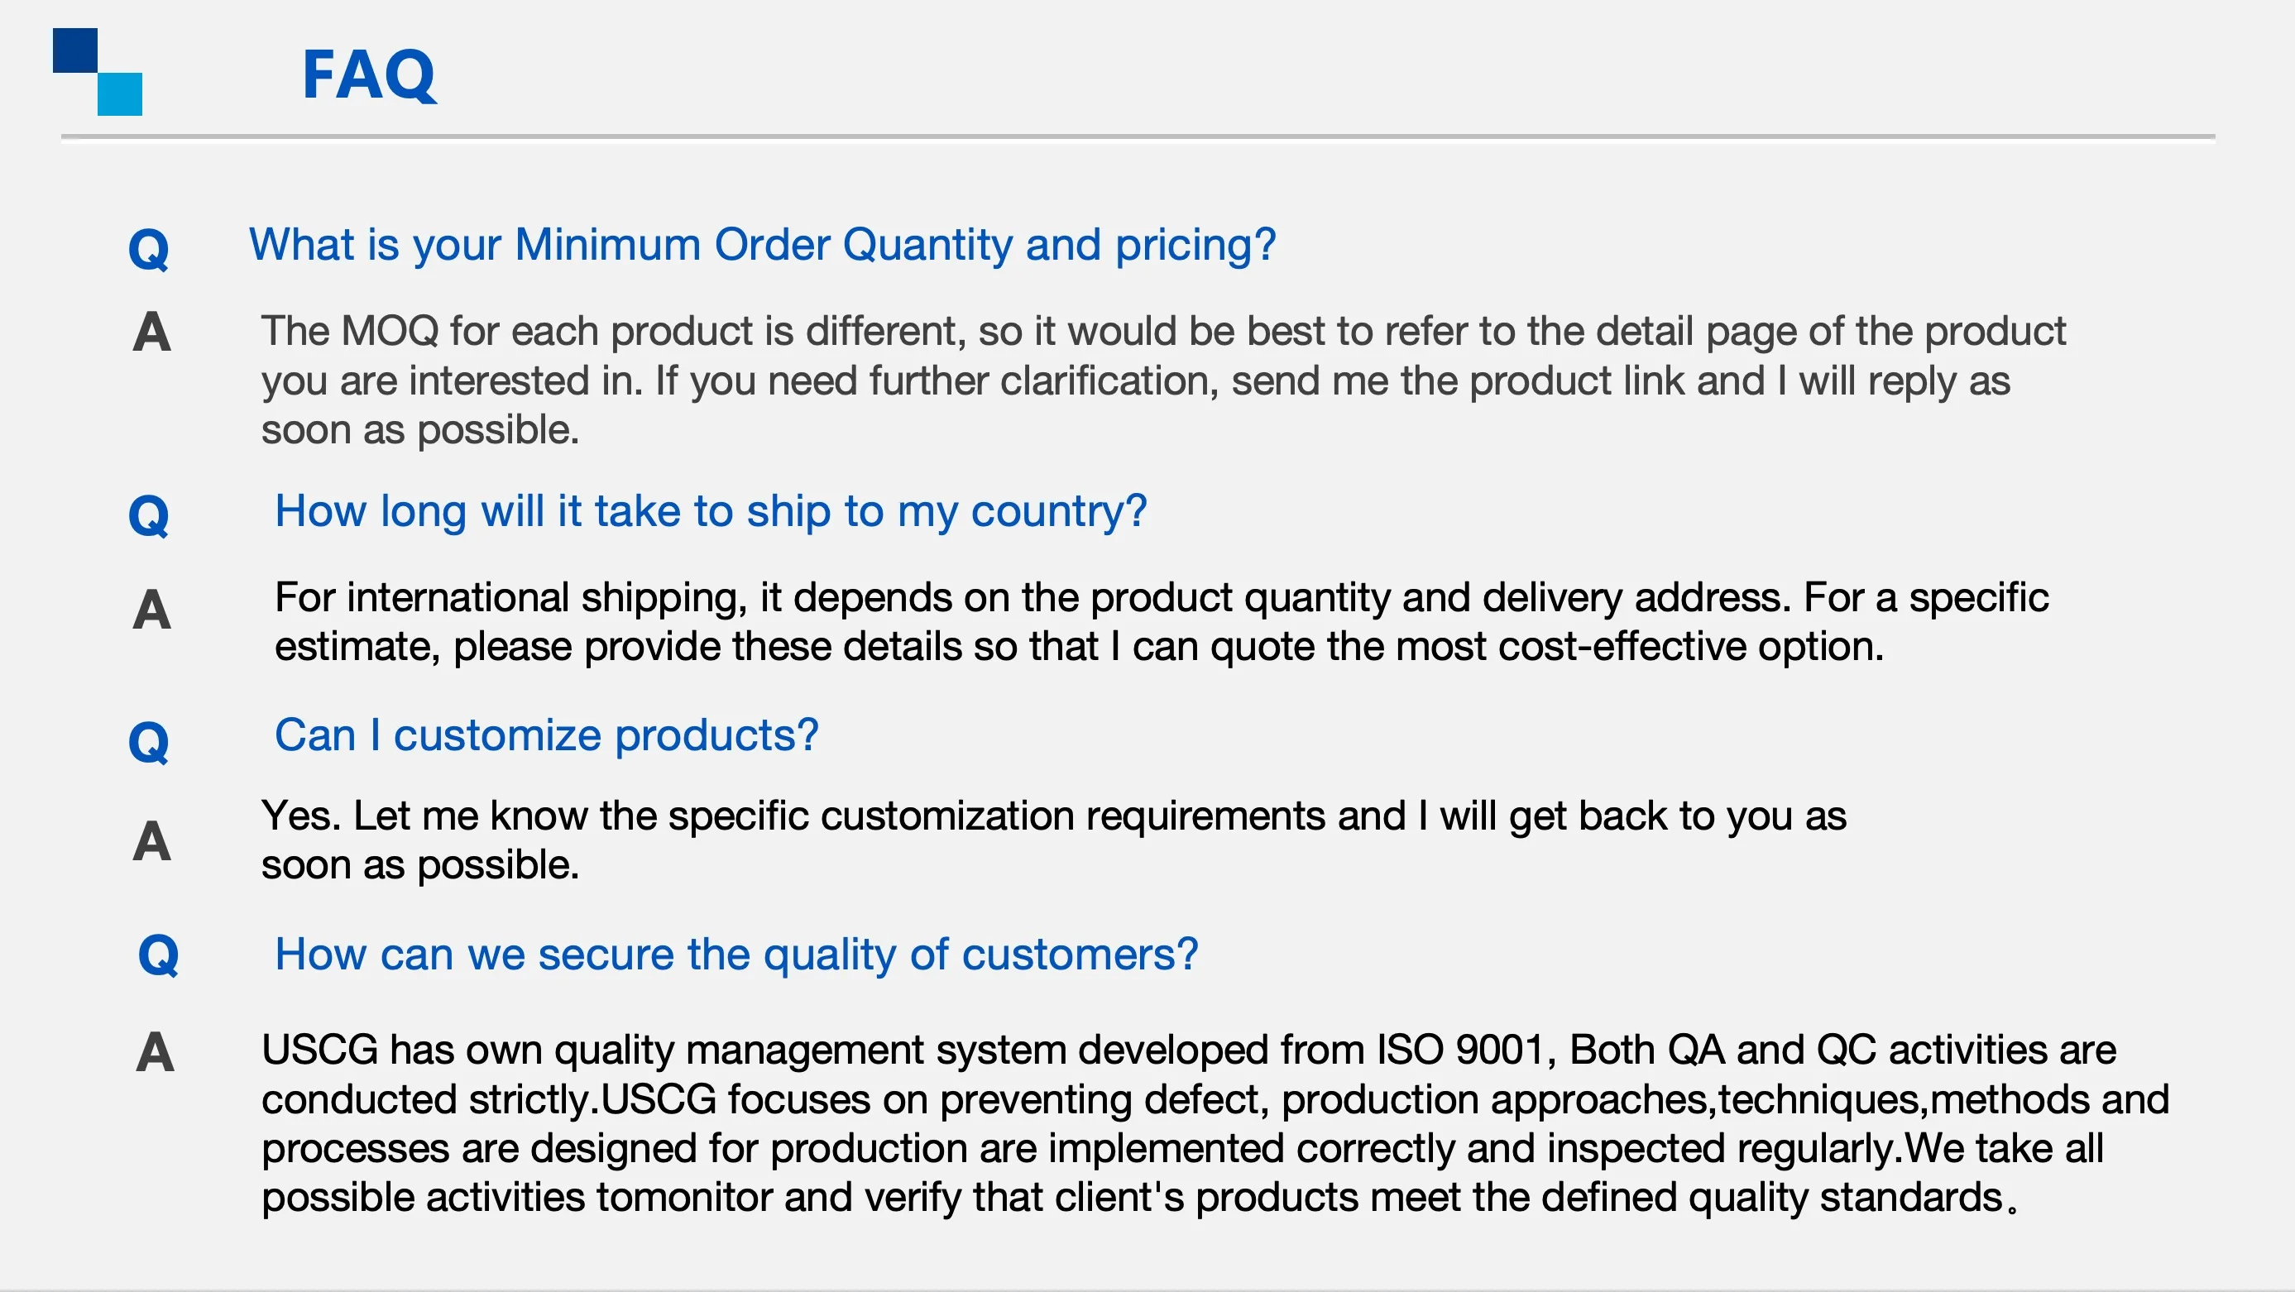Select the 'How can we secure the quality' question
The image size is (2295, 1292).
tap(735, 955)
